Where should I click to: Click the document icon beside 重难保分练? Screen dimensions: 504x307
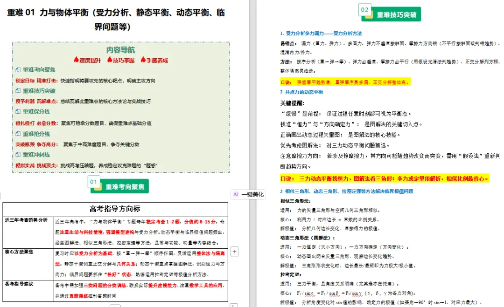[x=18, y=111]
